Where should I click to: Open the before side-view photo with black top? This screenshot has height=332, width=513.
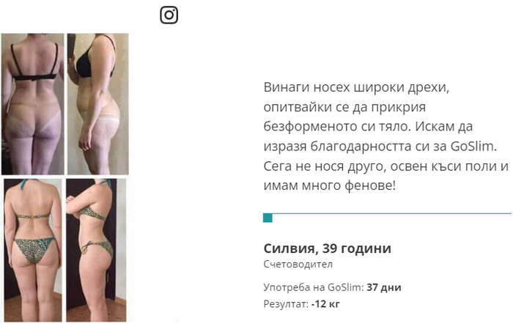click(97, 103)
